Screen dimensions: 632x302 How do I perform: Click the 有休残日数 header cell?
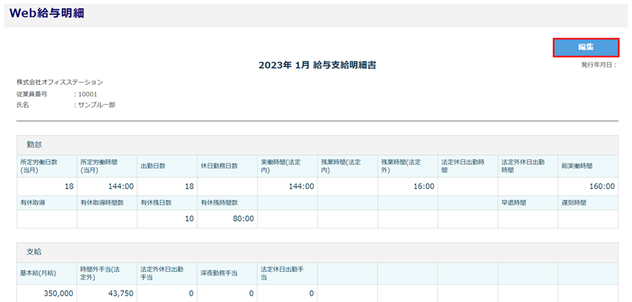(167, 203)
